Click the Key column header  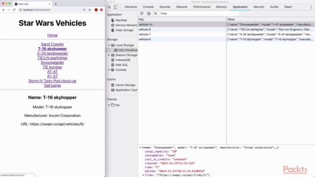pyautogui.click(x=182, y=19)
